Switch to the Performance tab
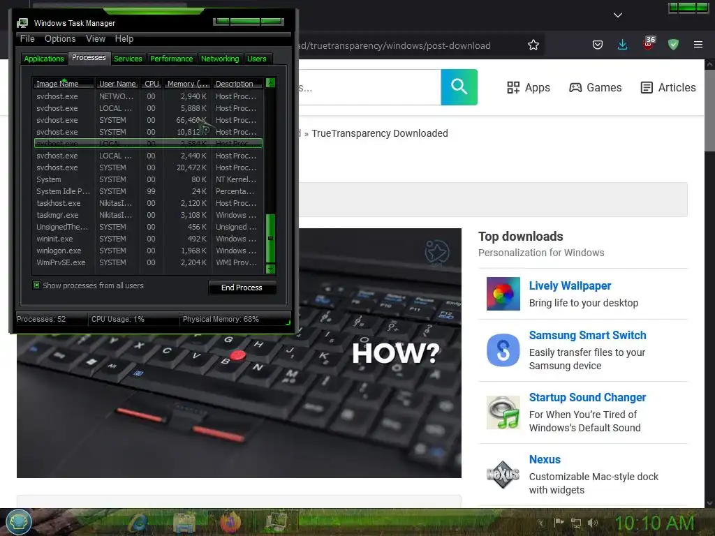This screenshot has height=536, width=715. pos(172,59)
